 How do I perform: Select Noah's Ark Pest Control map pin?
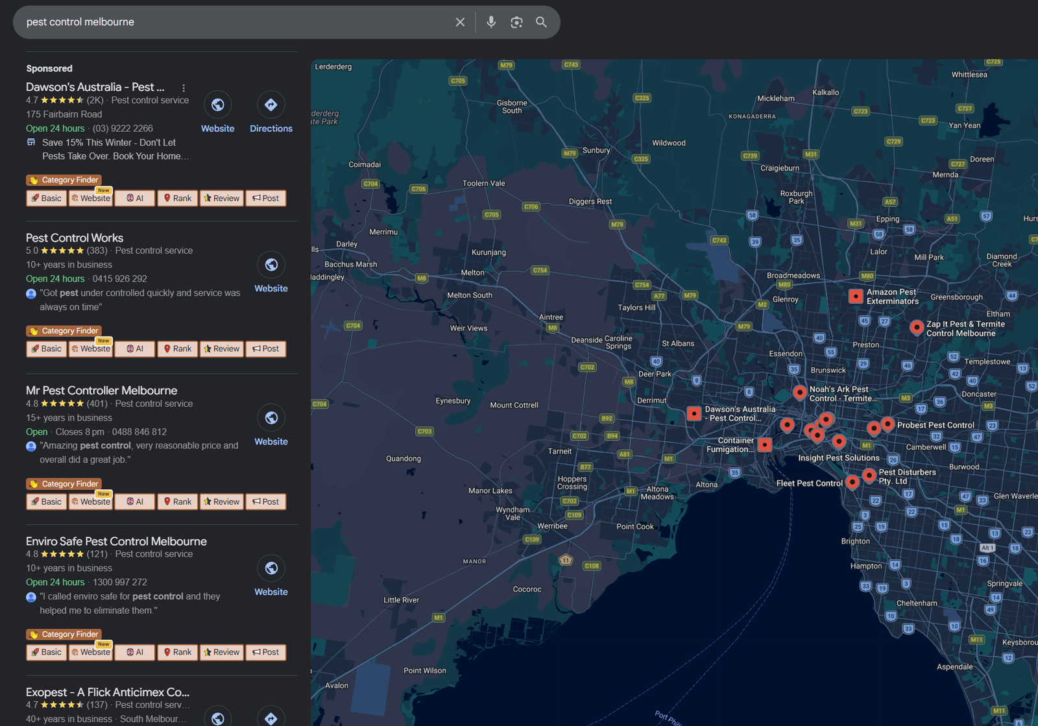pyautogui.click(x=800, y=393)
